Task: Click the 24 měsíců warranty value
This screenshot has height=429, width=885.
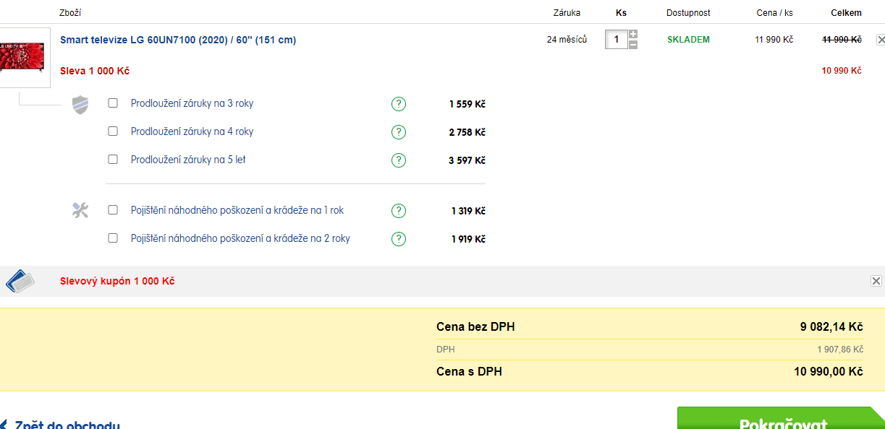Action: [567, 40]
